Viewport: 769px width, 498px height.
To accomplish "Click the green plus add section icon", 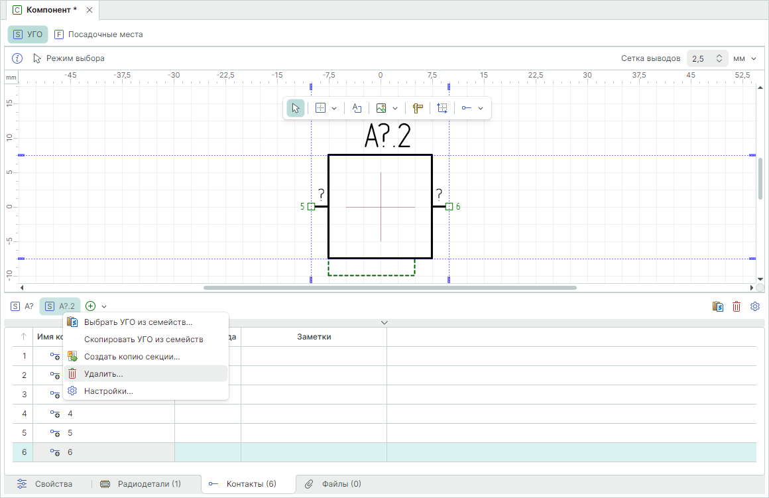I will click(91, 306).
